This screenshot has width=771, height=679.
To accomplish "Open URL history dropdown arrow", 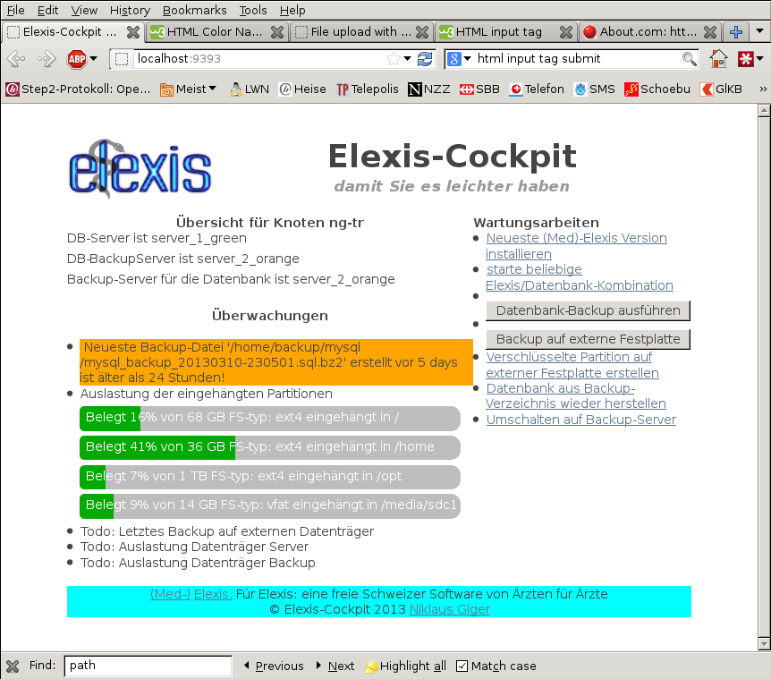I will (407, 58).
